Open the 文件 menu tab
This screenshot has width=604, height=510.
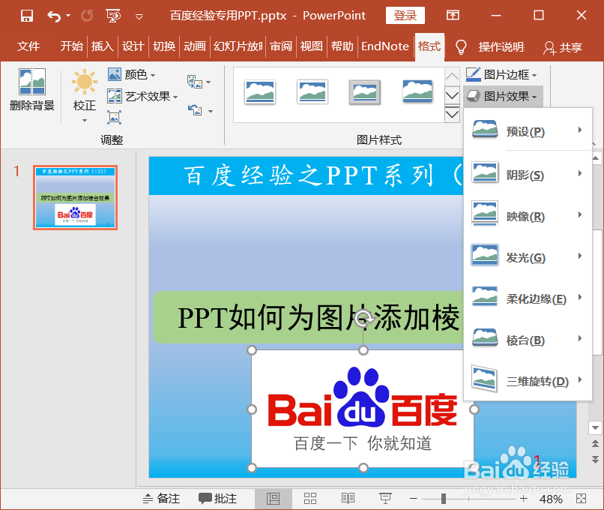(28, 46)
